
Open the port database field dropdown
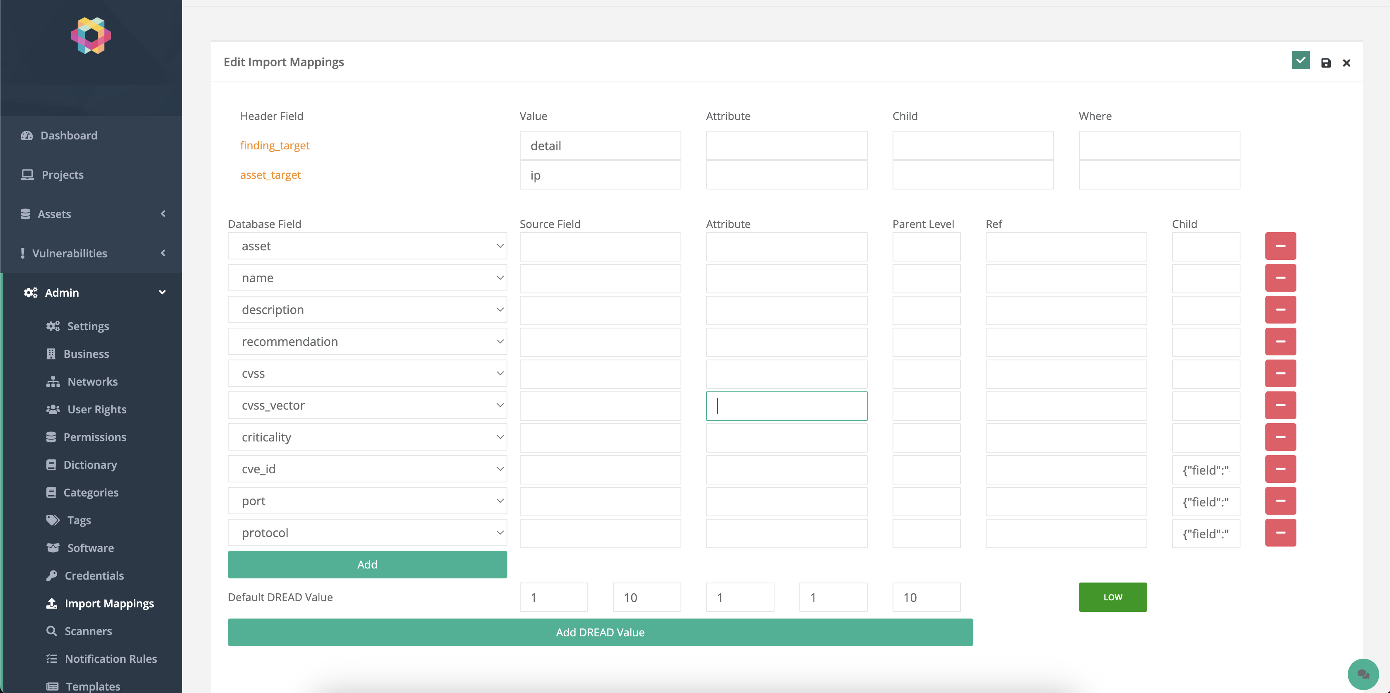click(367, 501)
